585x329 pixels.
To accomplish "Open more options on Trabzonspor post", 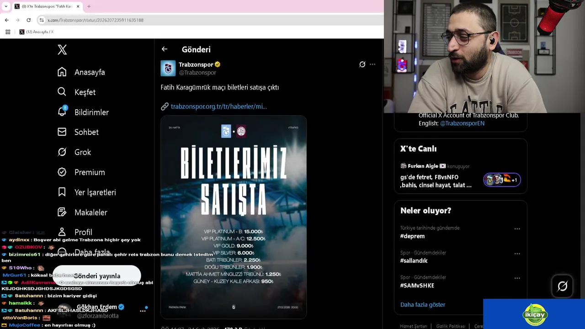I will click(372, 64).
